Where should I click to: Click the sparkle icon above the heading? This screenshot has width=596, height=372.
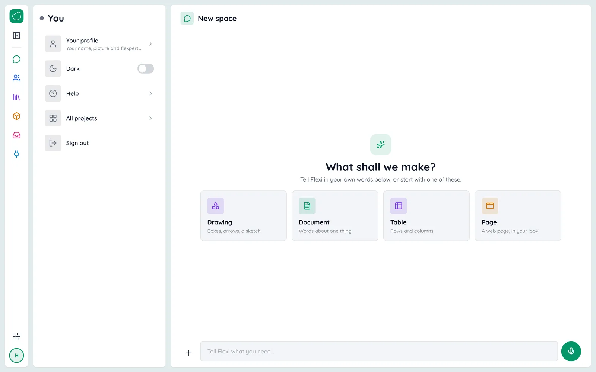point(381,145)
